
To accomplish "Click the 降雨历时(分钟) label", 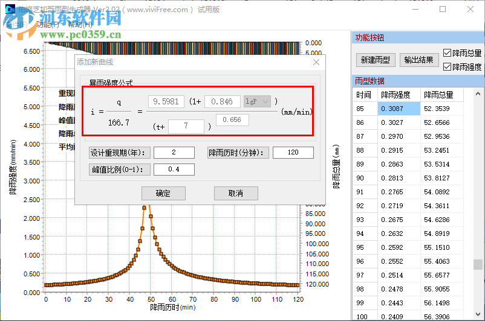I will pos(238,153).
